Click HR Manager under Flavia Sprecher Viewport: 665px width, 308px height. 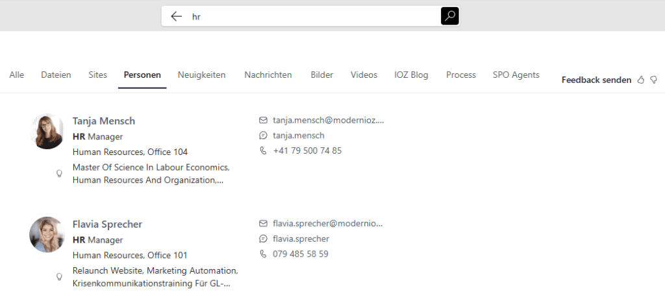(97, 240)
